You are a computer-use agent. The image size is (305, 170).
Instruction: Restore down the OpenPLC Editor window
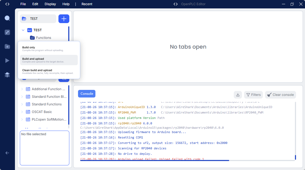[292, 4]
